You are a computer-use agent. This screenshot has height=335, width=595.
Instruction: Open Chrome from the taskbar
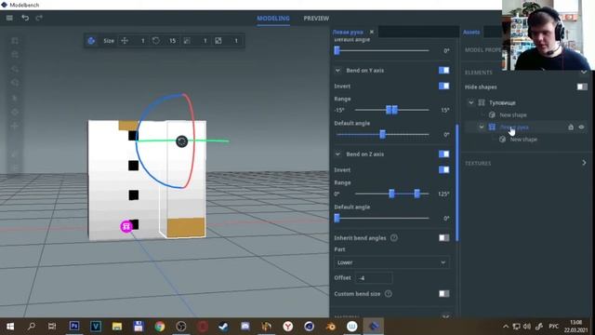coord(160,326)
